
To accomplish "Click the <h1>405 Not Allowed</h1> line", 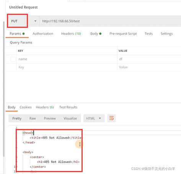I will (x=58, y=162).
